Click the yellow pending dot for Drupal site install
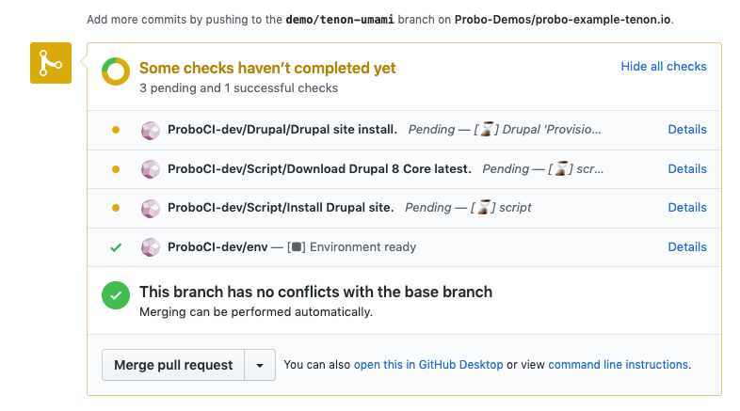 point(116,130)
